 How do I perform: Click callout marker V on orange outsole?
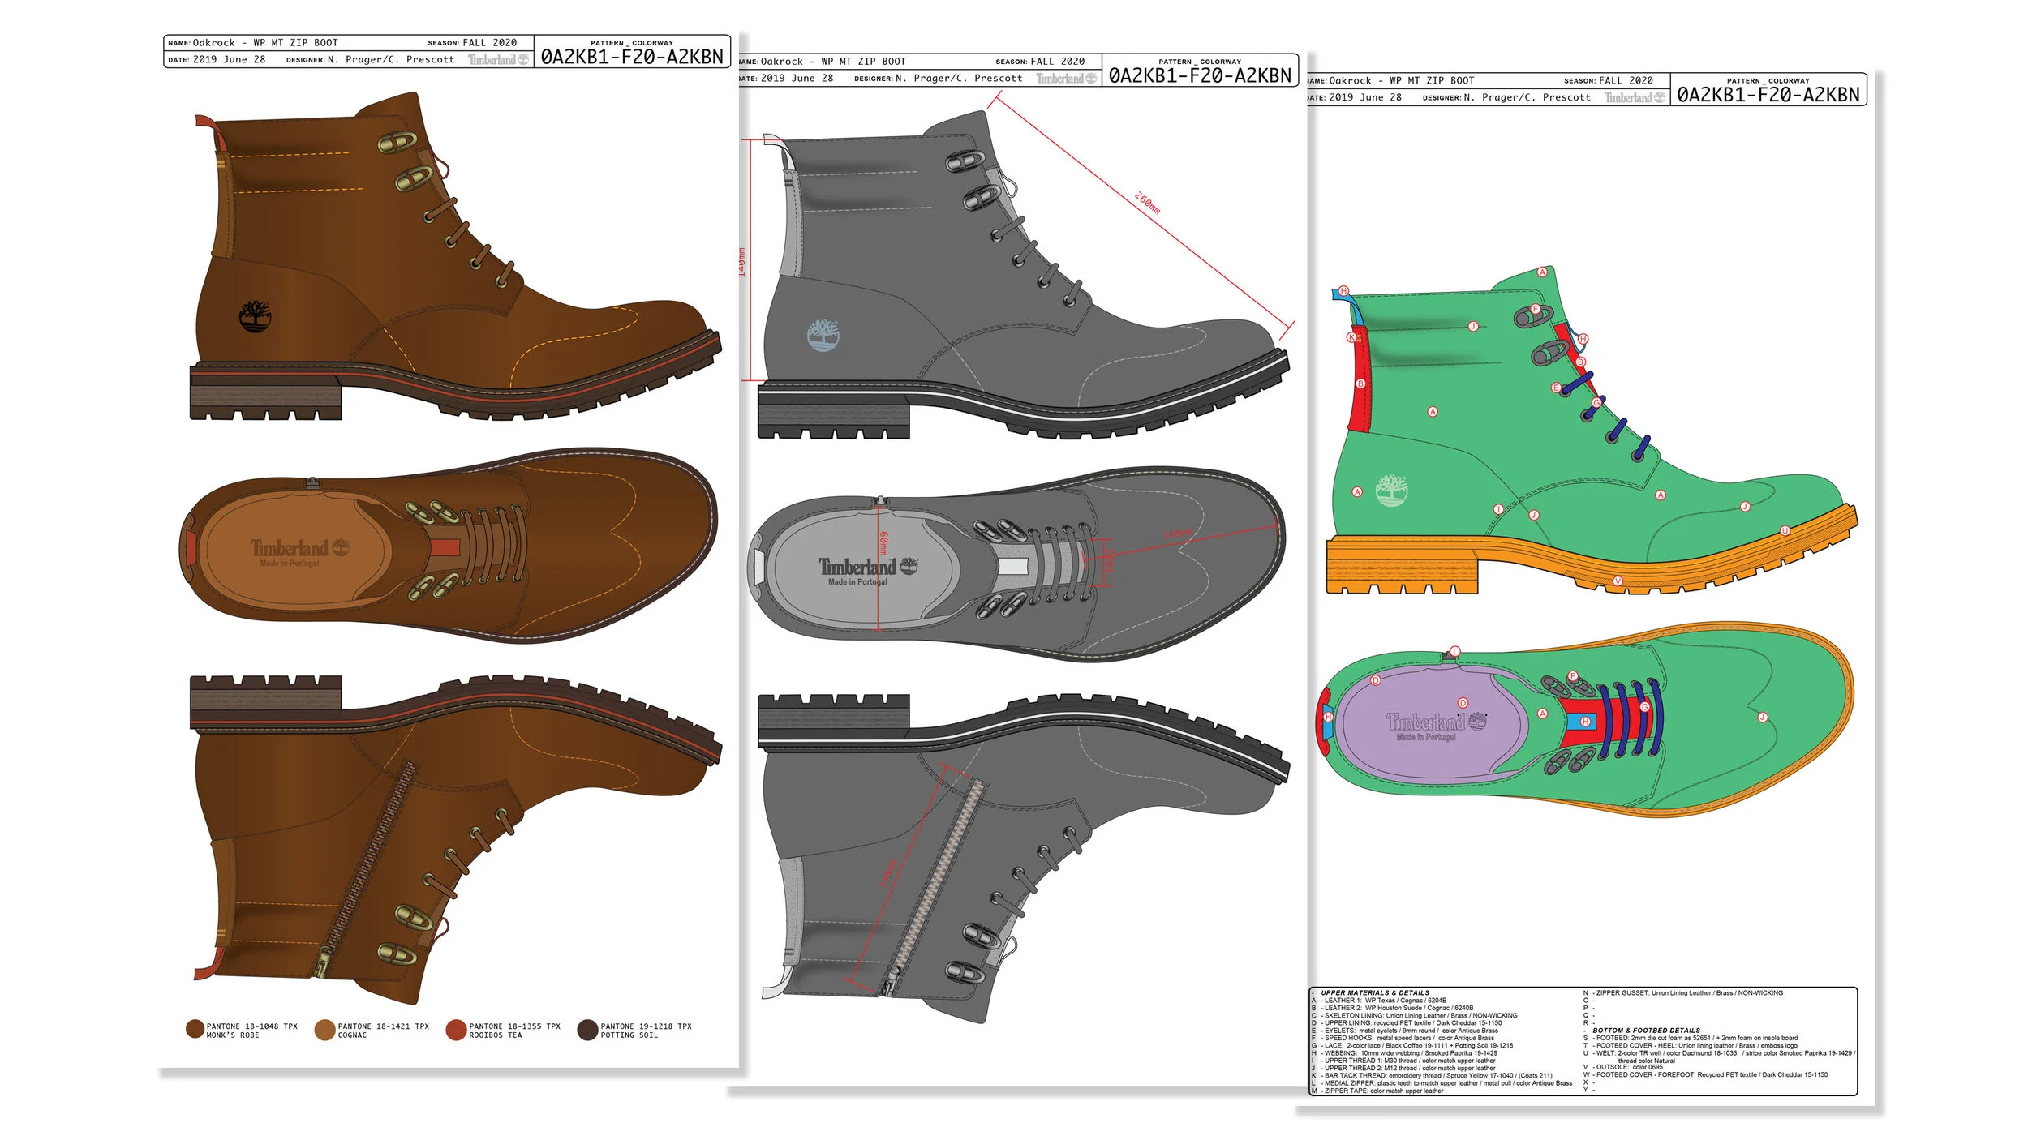(x=1618, y=581)
